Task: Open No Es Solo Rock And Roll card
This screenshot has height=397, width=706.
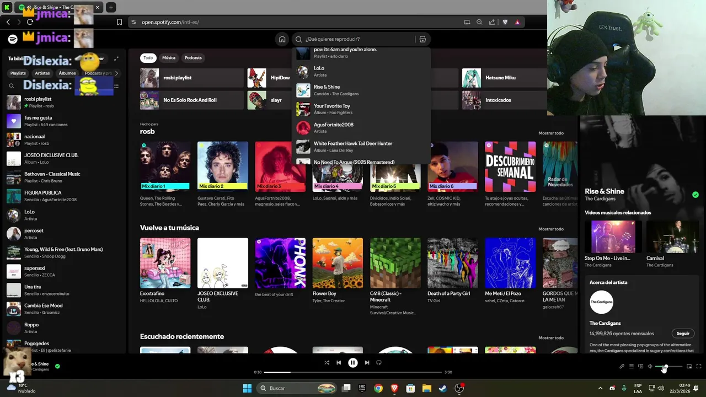Action: pyautogui.click(x=191, y=100)
